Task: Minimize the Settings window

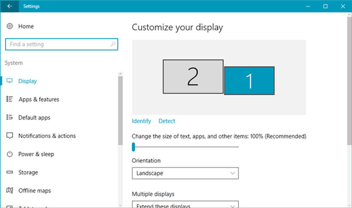Action: [x=308, y=6]
